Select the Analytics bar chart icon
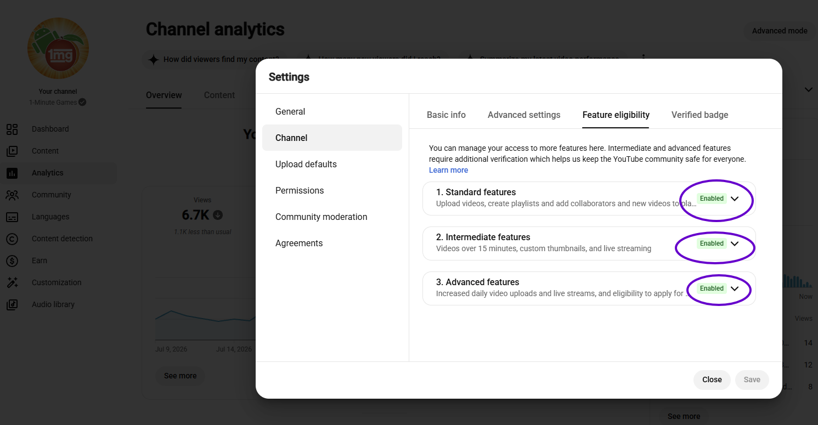 (12, 173)
